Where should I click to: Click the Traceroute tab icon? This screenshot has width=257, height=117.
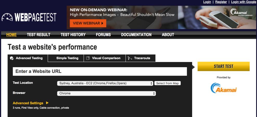(x=130, y=58)
